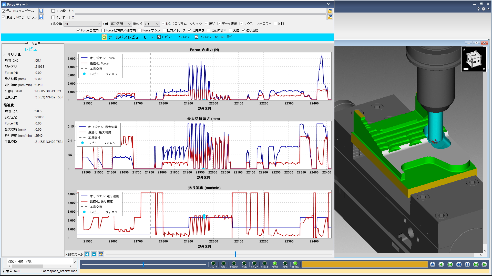Click 行番号 3490 value N3505 G03

click(48, 91)
